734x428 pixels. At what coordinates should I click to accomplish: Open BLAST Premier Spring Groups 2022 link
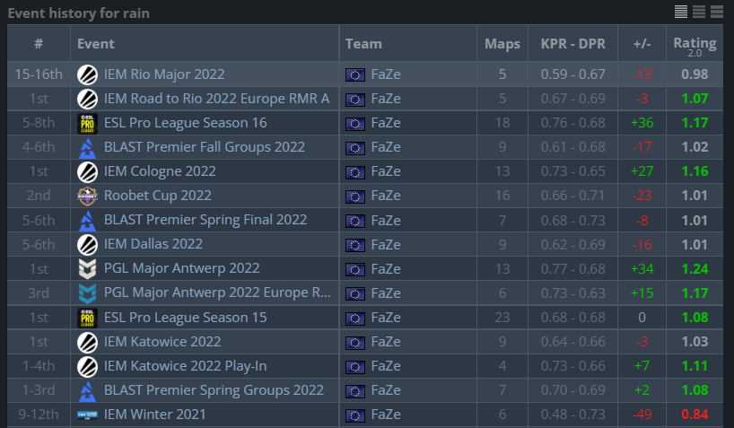(x=214, y=390)
